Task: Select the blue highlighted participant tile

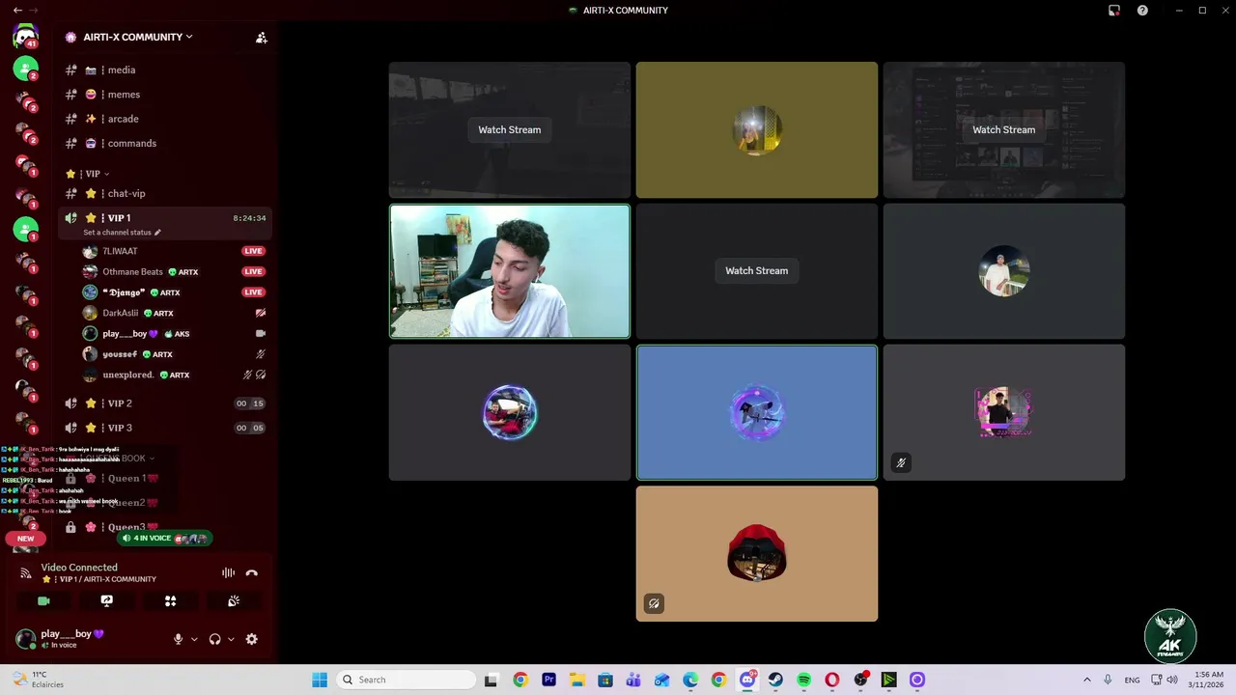Action: coord(756,412)
